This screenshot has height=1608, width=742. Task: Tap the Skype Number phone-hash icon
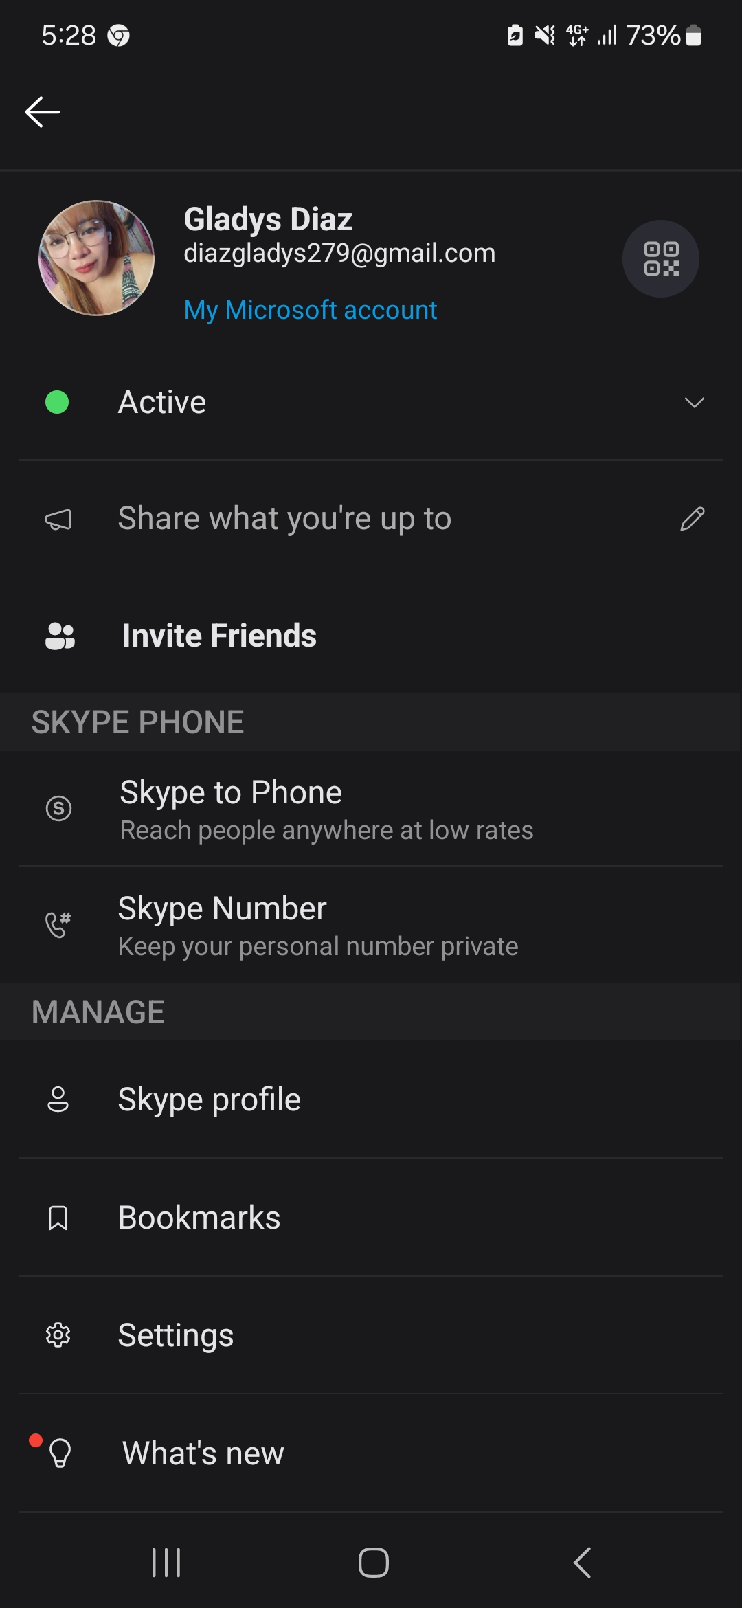click(x=58, y=925)
